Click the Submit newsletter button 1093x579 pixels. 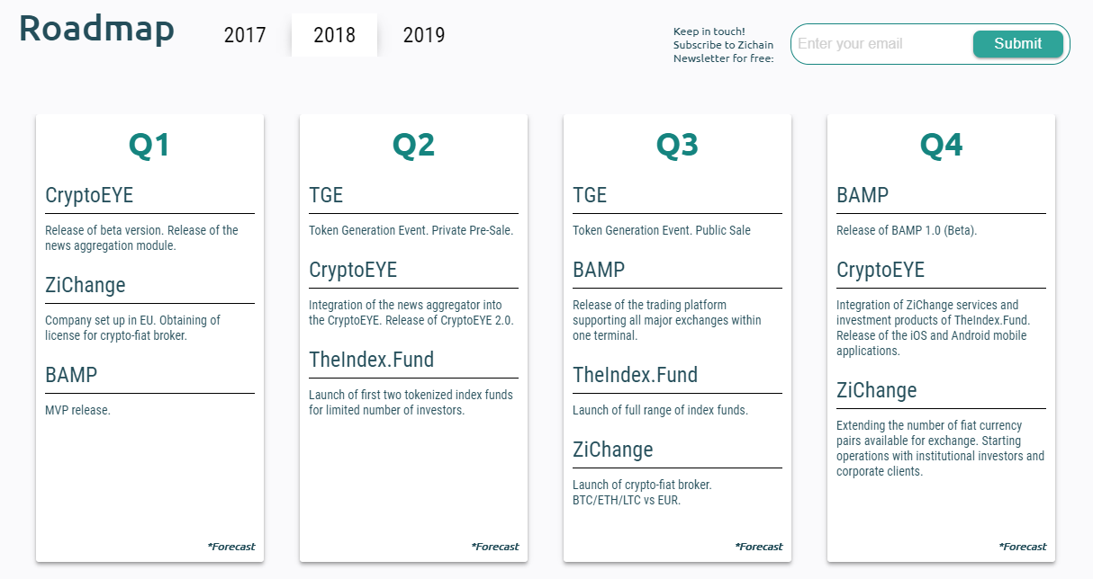click(1017, 44)
